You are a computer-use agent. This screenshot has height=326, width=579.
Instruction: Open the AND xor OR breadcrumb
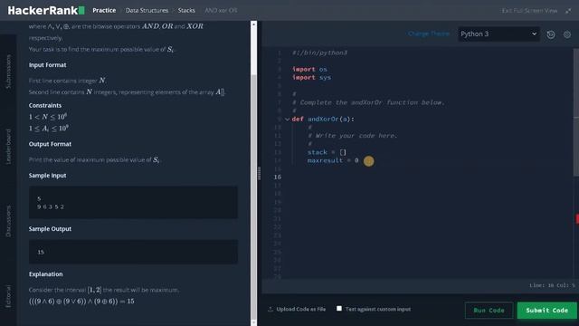221,10
